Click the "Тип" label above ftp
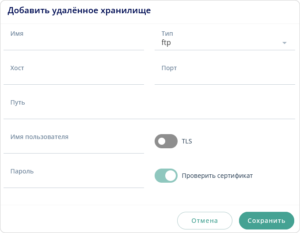The image size is (300, 233). [167, 34]
